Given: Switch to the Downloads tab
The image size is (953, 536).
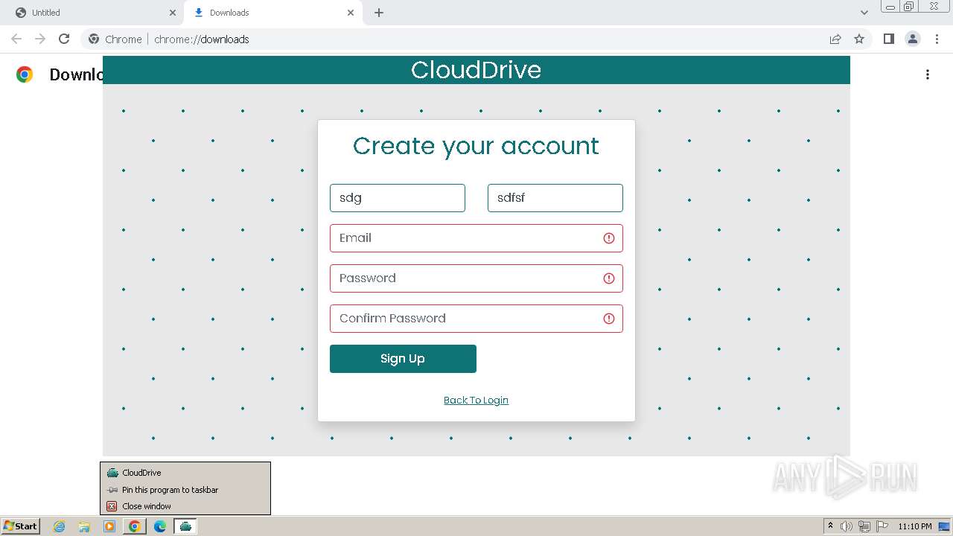Looking at the screenshot, I should 273,13.
